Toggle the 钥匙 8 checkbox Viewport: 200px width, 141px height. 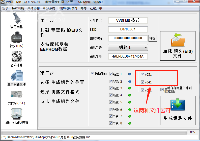[x=111, y=123]
